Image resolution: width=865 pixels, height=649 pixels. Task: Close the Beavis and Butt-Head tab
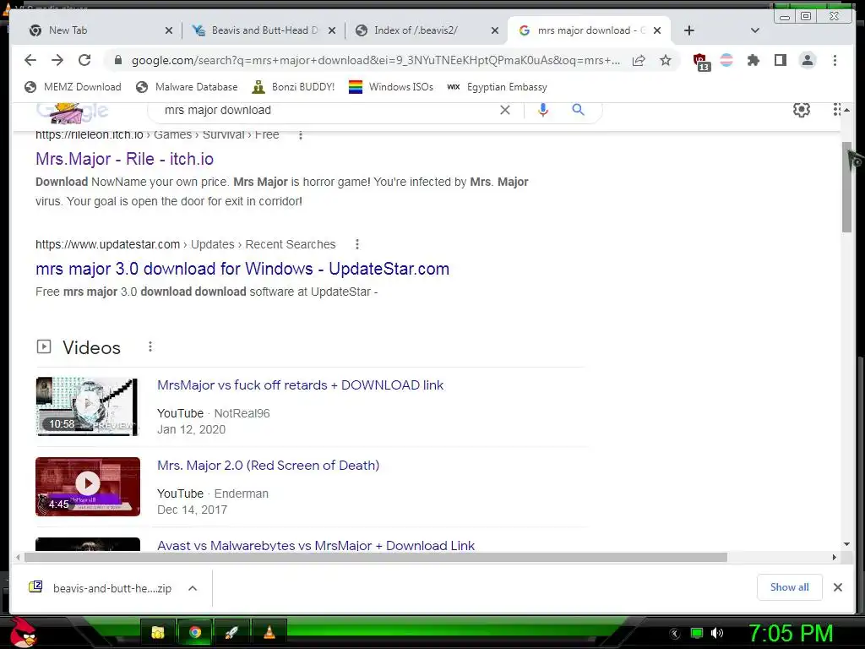click(331, 30)
